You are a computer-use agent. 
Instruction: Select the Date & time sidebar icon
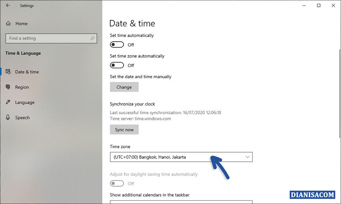[8, 72]
